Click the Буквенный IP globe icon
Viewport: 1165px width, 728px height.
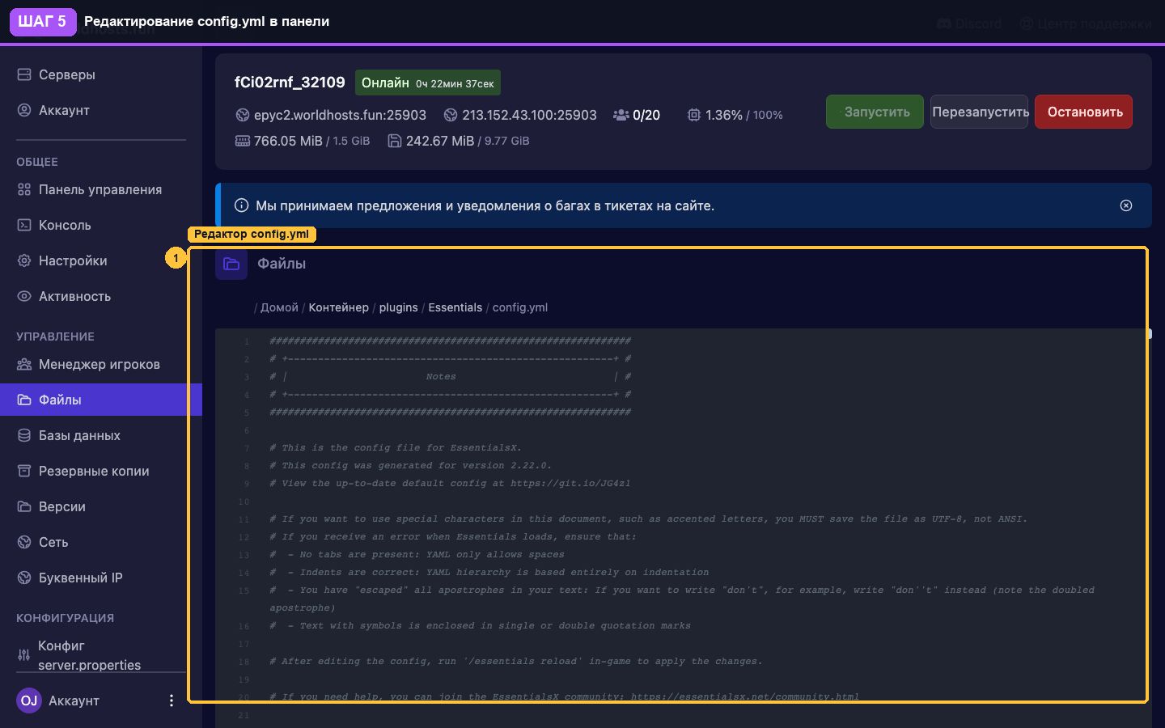coord(24,578)
